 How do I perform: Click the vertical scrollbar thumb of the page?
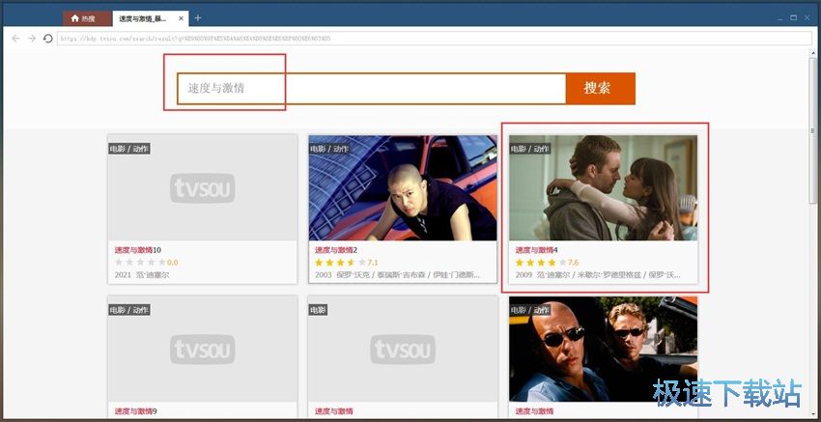click(x=812, y=129)
